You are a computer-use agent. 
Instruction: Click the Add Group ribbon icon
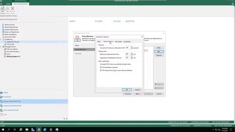3,10
